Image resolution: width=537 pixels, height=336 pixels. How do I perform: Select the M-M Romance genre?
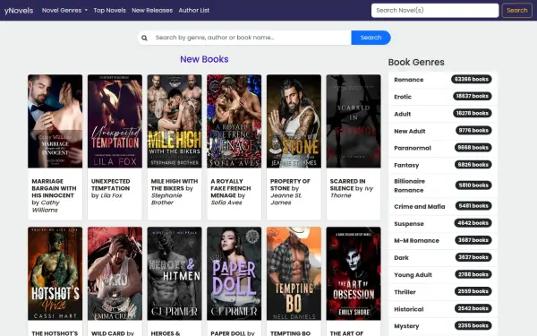pos(443,241)
